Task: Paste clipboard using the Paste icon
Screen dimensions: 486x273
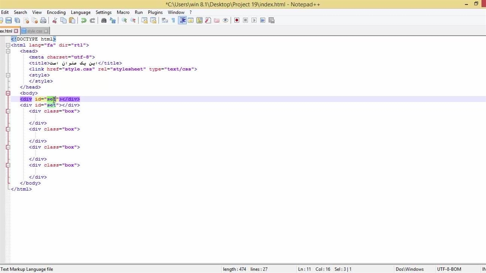Action: [x=72, y=20]
